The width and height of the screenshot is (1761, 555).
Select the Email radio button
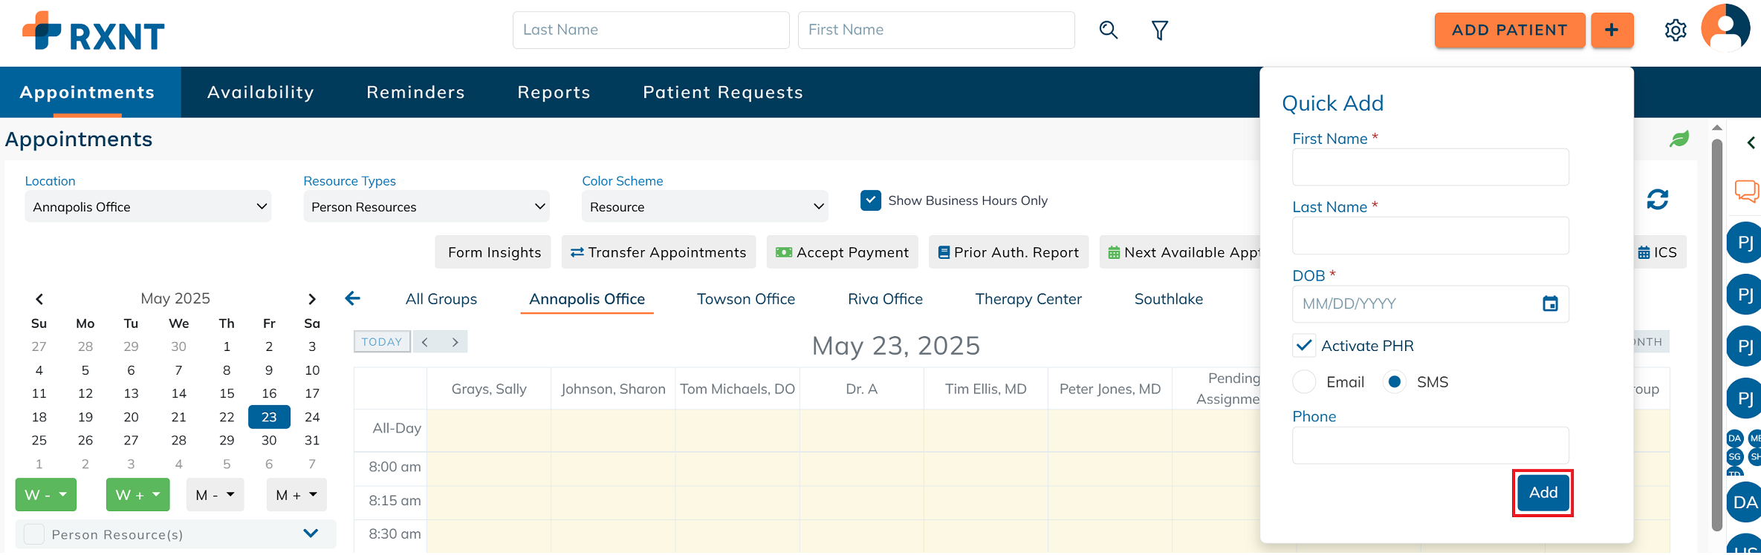click(1305, 382)
